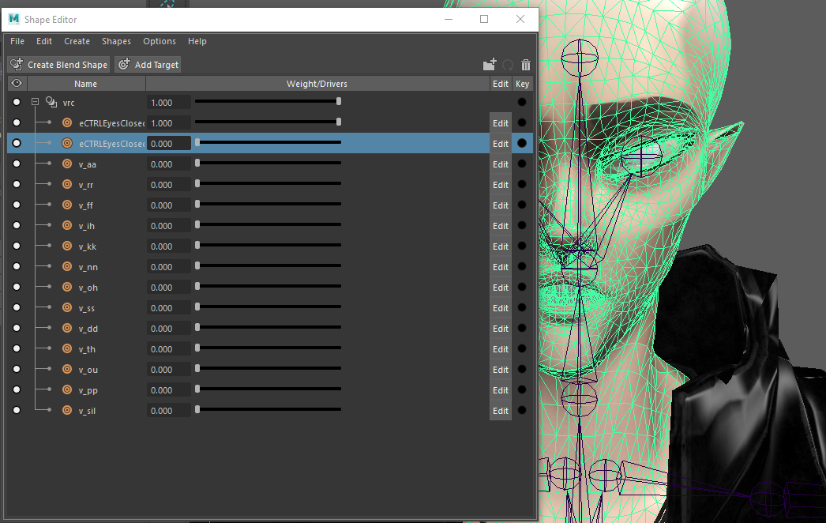The height and width of the screenshot is (523, 826).
Task: Click the Create Blend Shape button
Action: pos(59,65)
